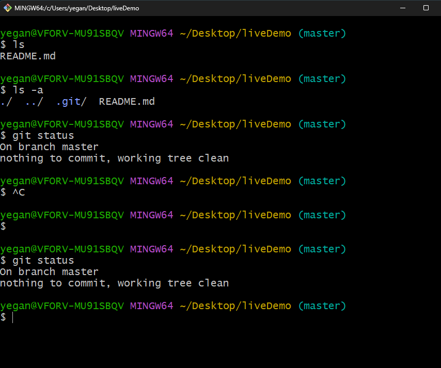The height and width of the screenshot is (368, 441).
Task: Click 'README.md' shown alone on its line
Action: coord(28,56)
